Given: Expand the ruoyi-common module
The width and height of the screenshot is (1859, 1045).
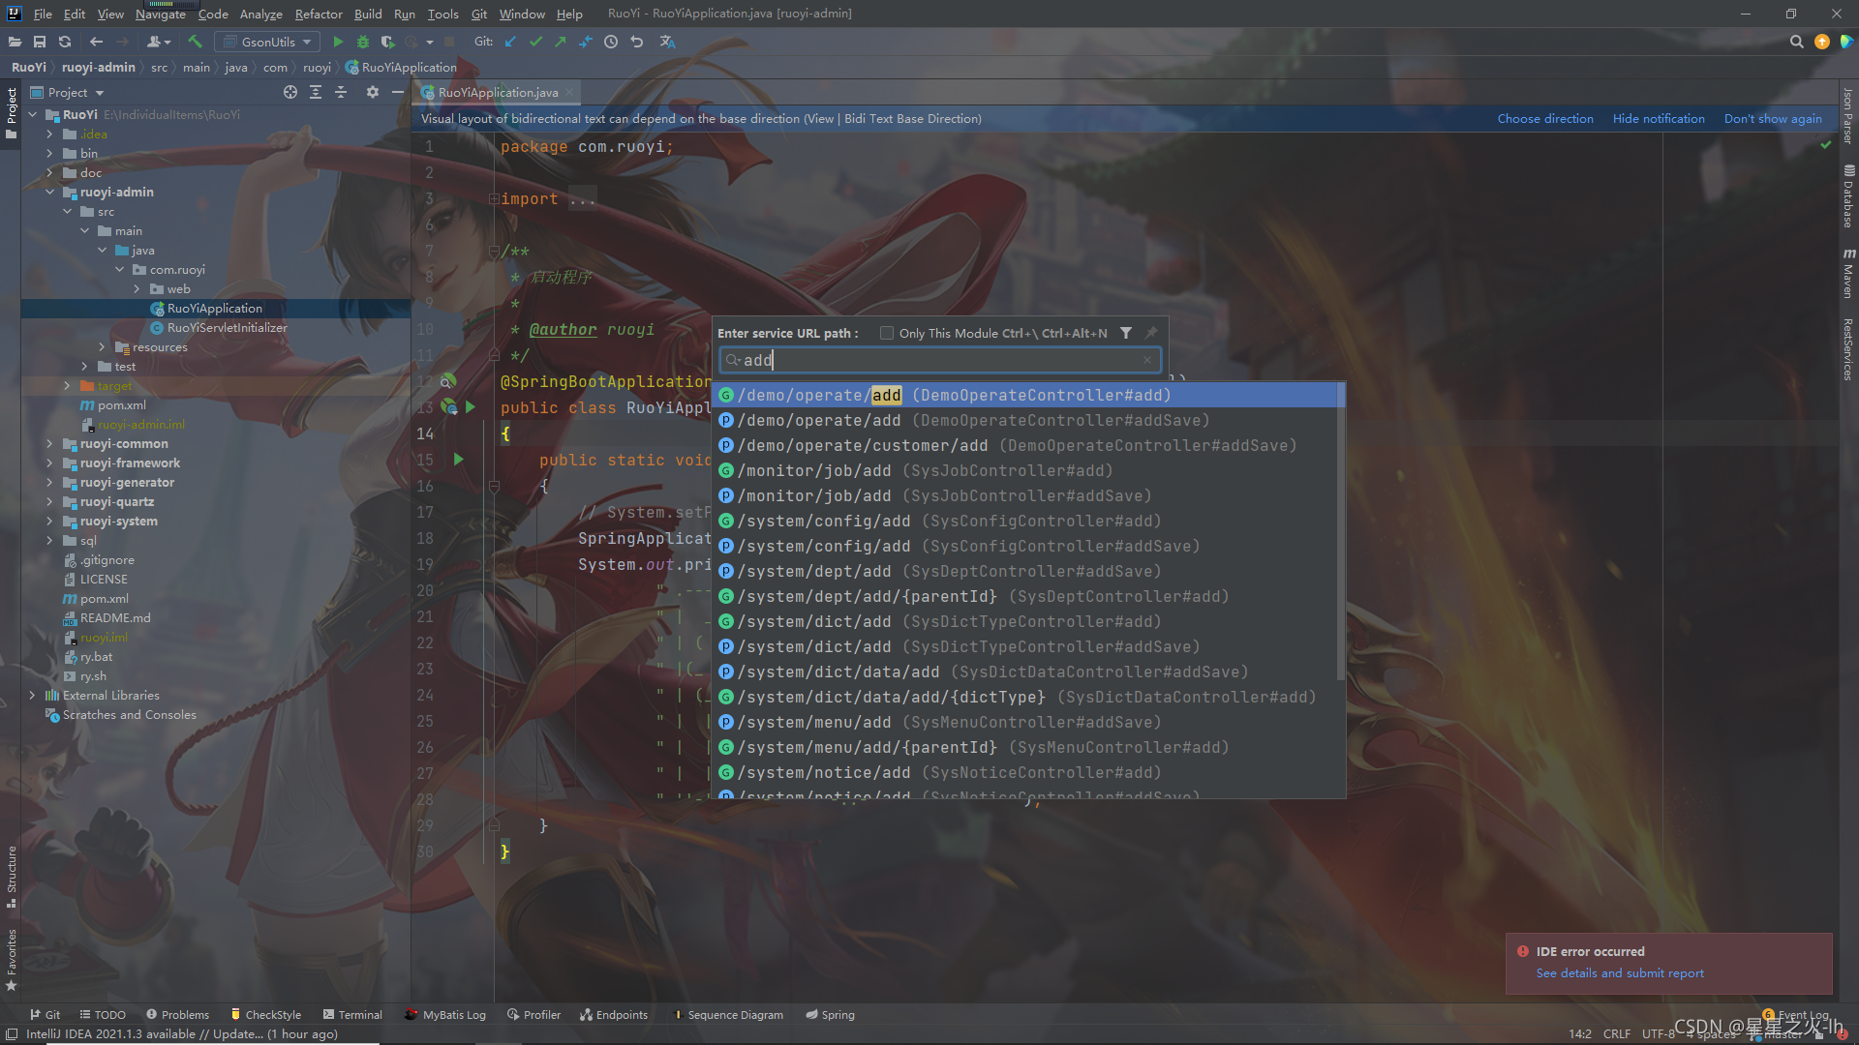Looking at the screenshot, I should point(49,444).
